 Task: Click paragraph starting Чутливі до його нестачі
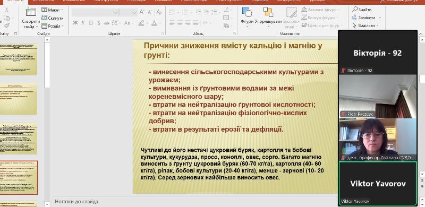click(232, 164)
